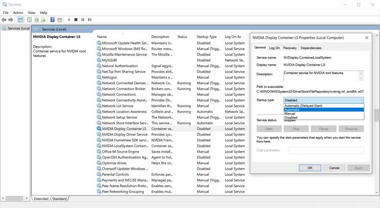Select the NVIDIA Display Driver Service row

tap(125, 135)
